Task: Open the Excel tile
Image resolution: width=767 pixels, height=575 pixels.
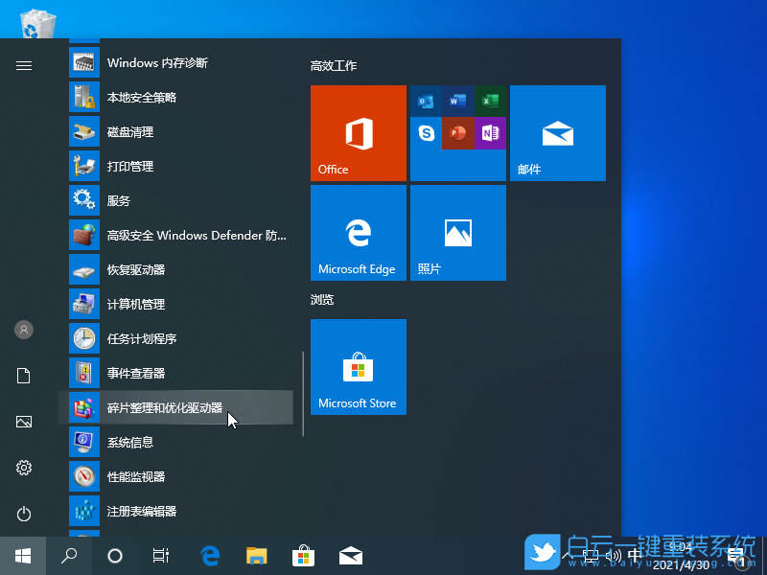Action: pos(489,101)
